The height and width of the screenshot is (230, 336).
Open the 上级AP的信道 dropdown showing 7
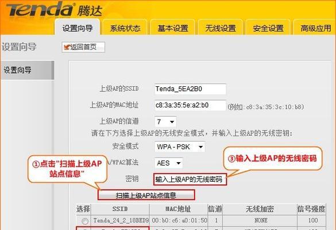(165, 122)
